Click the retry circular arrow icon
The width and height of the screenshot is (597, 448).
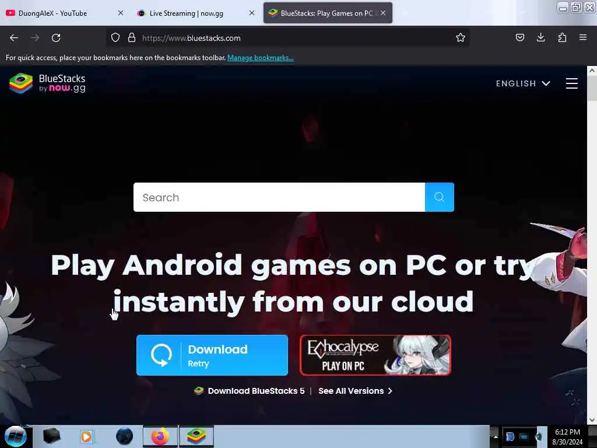(161, 355)
